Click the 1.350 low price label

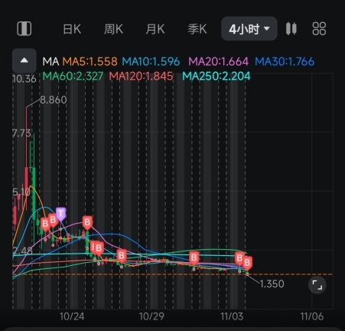click(x=272, y=284)
